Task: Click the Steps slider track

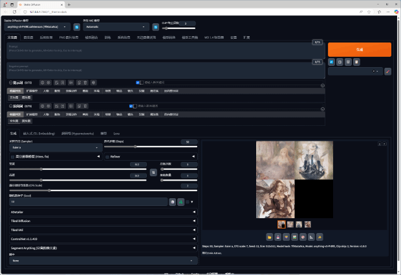Action: tap(151, 147)
